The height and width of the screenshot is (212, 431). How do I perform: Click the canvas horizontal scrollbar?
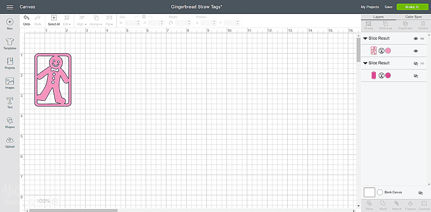(x=73, y=211)
